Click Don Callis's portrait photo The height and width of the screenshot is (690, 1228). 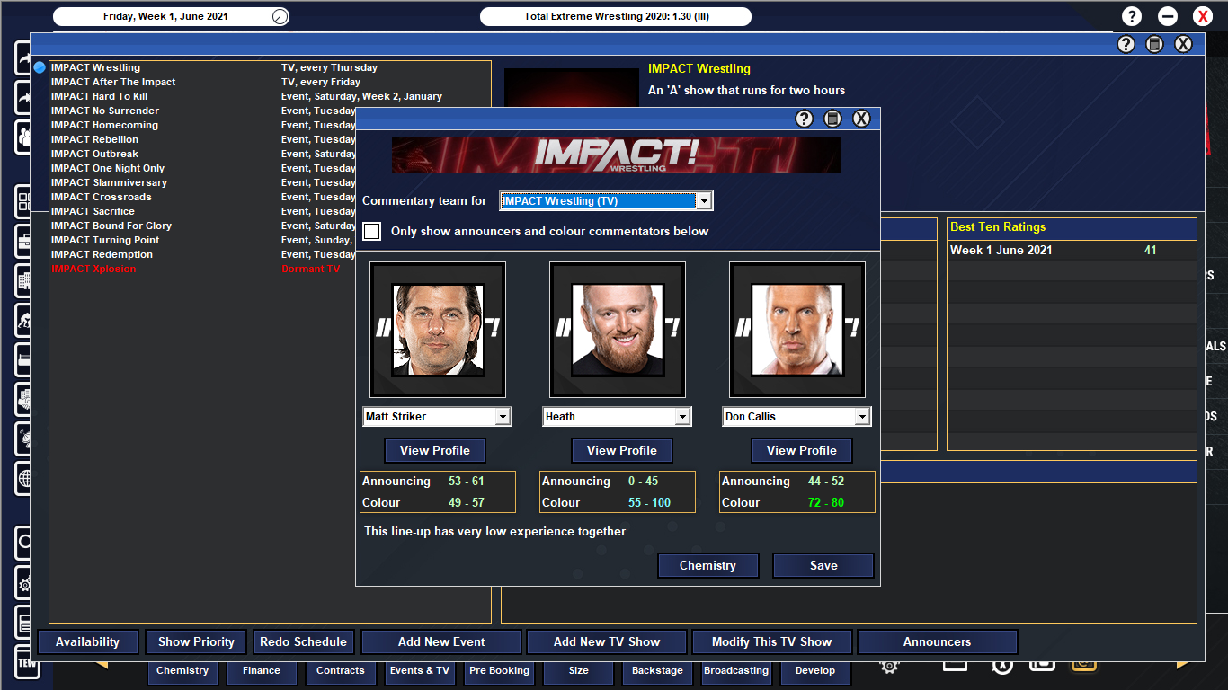pos(797,330)
